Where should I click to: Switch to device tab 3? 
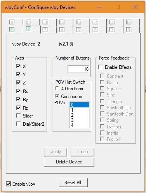(48, 30)
